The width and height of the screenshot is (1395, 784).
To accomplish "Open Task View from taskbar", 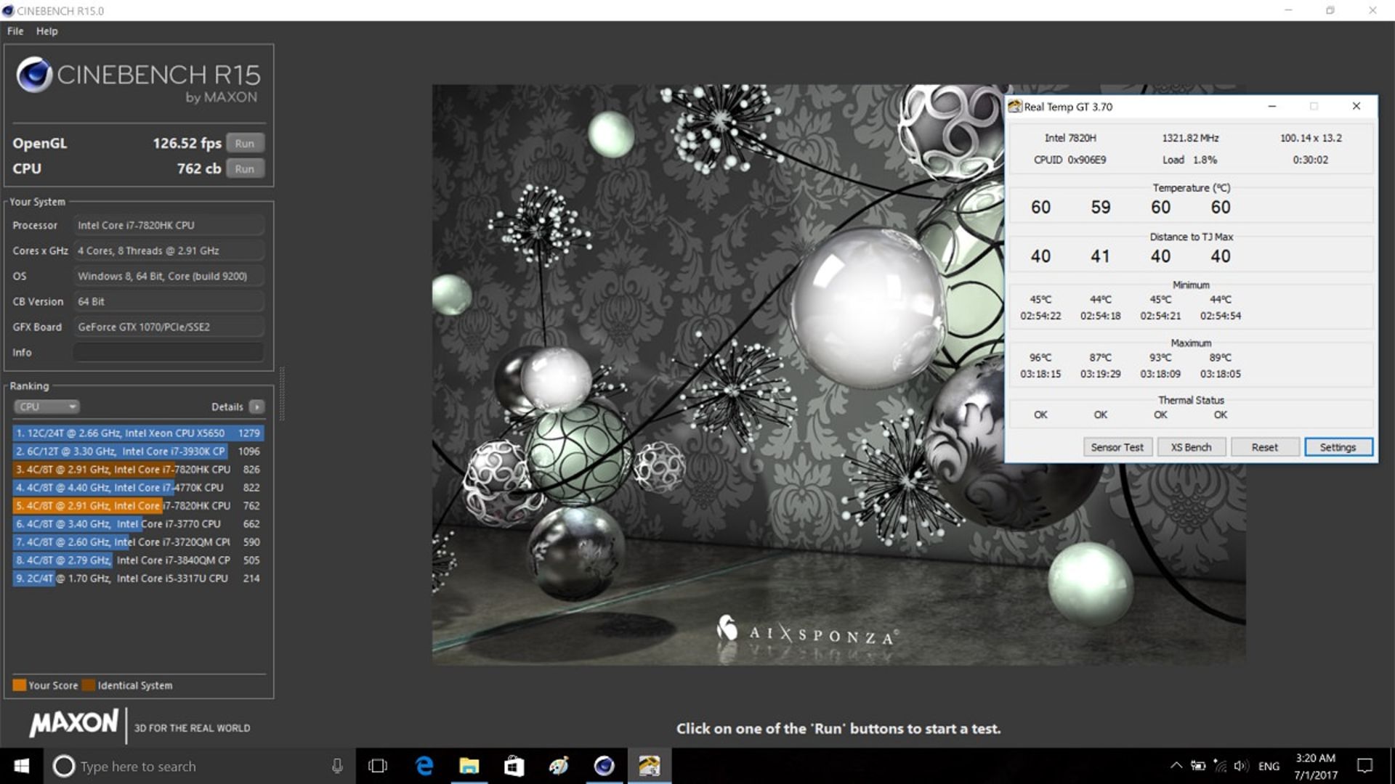I will [x=378, y=766].
